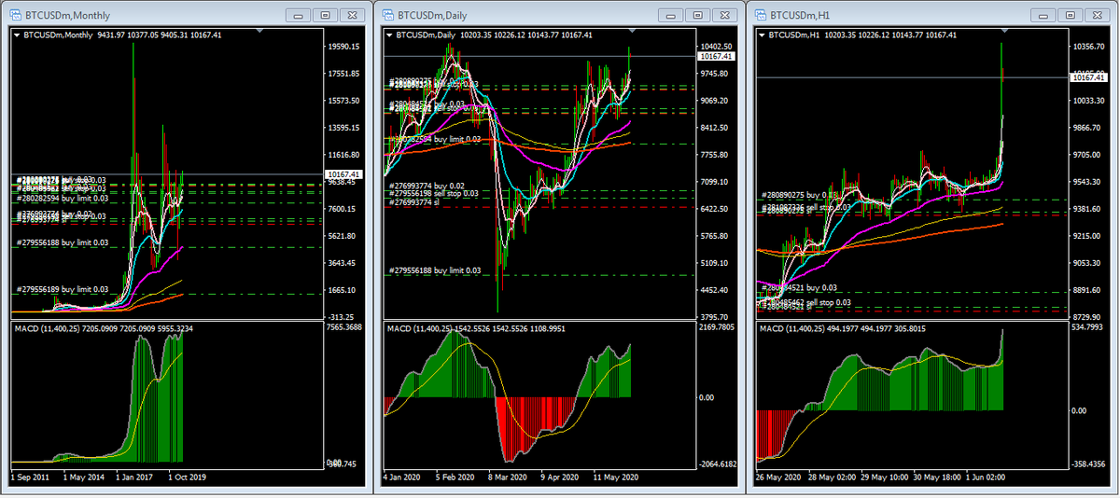Click the 11 May 2020 date on Daily axis
Image resolution: width=1120 pixels, height=498 pixels.
click(x=614, y=476)
